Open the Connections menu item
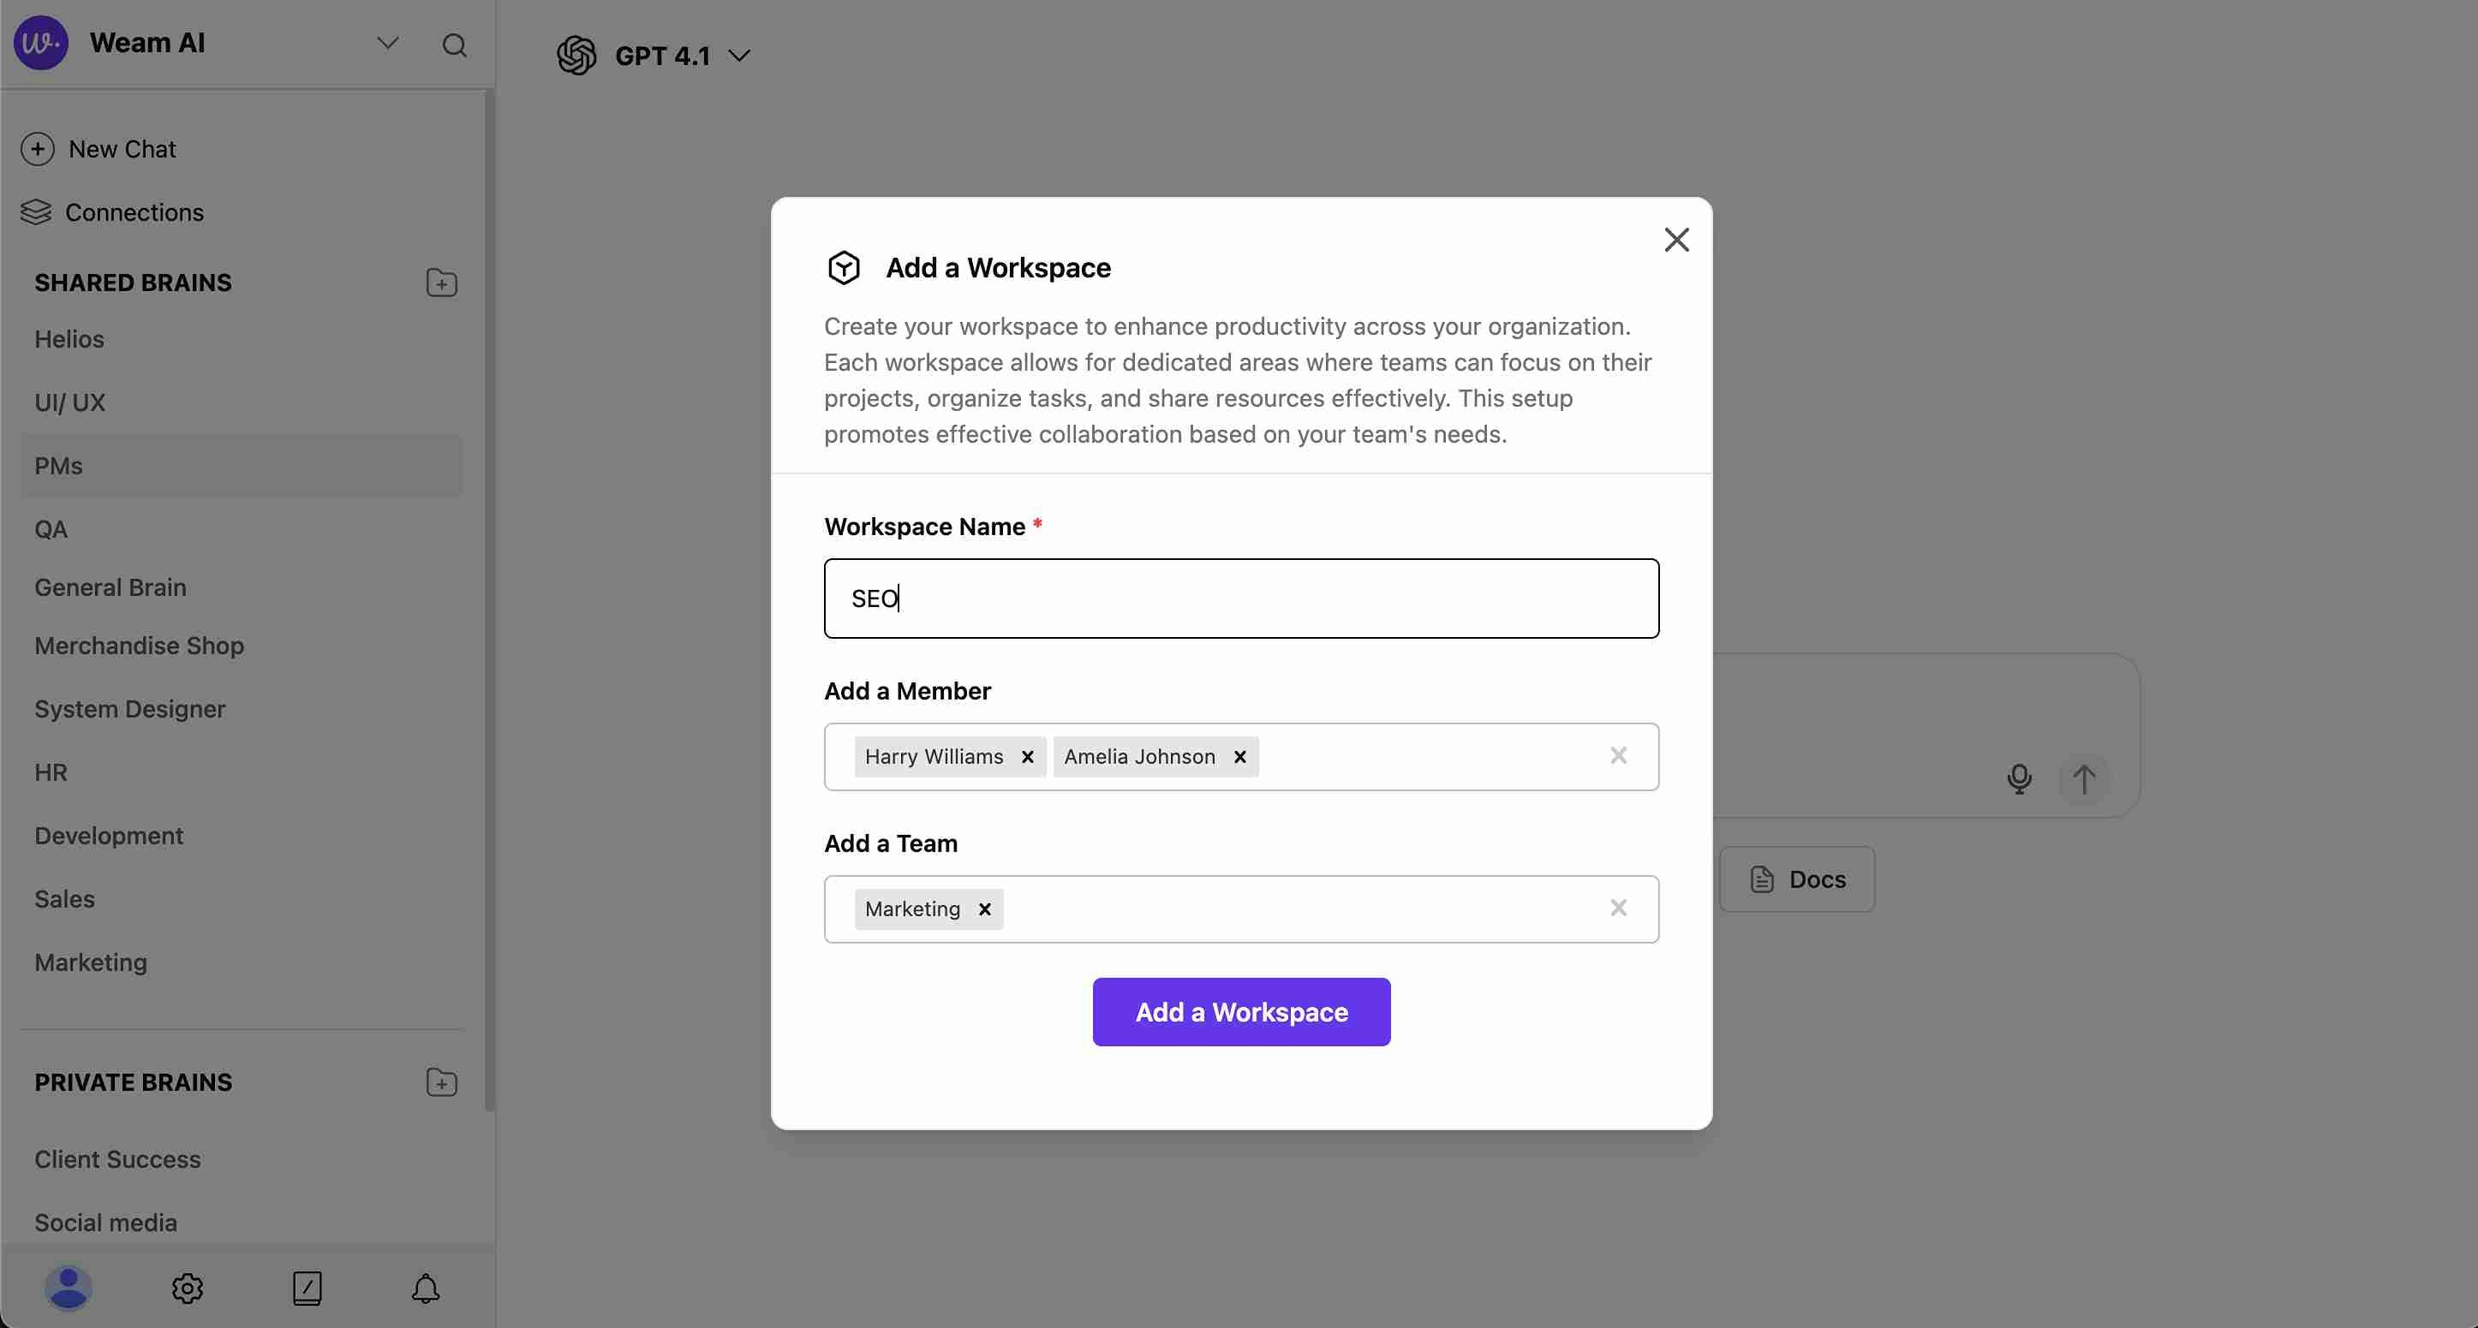The image size is (2478, 1328). tap(134, 211)
